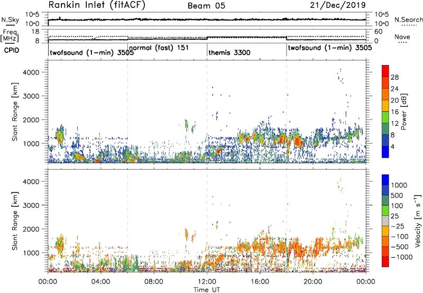
Task: Click the '-1000' tick on the velocity colorbar
Action: pos(402,257)
